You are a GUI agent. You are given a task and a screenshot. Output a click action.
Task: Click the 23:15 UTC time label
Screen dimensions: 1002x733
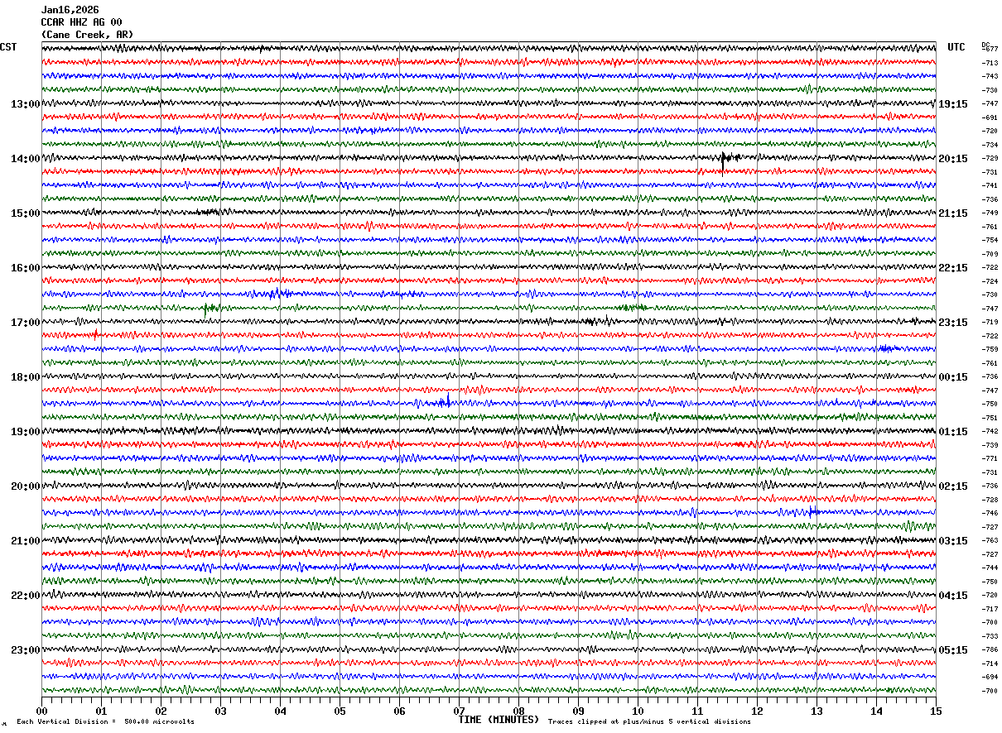coord(953,323)
